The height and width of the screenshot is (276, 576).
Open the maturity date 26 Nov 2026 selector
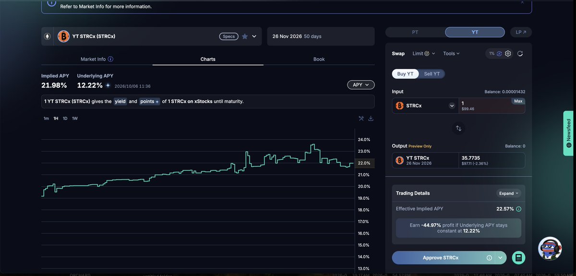click(x=321, y=36)
